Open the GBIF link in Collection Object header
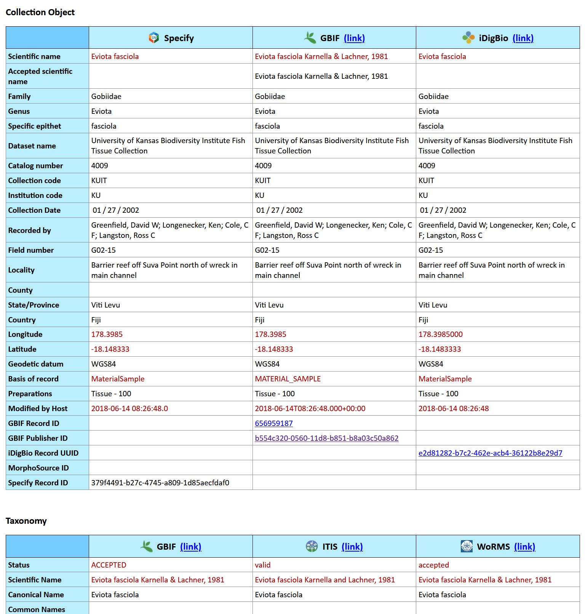Image resolution: width=588 pixels, height=614 pixels. tap(354, 38)
